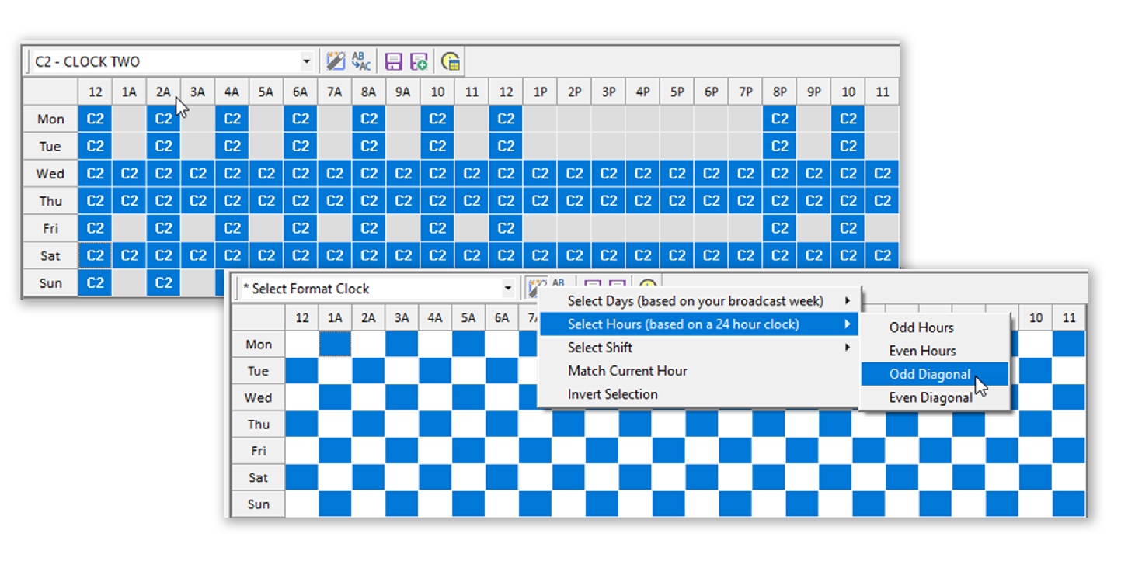The width and height of the screenshot is (1128, 568).
Task: Click the purple save icon
Action: point(394,61)
